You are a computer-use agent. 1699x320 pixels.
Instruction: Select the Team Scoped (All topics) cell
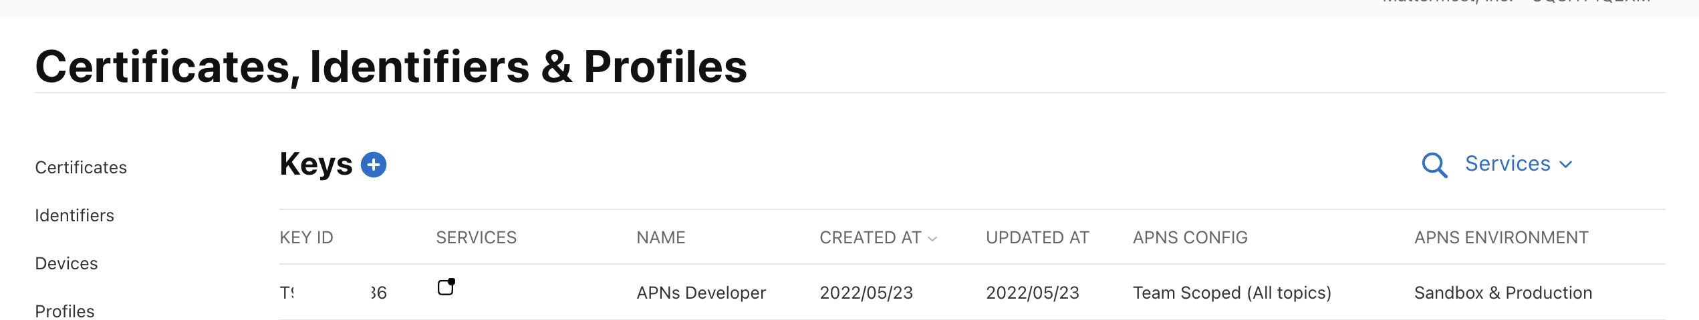(1231, 293)
